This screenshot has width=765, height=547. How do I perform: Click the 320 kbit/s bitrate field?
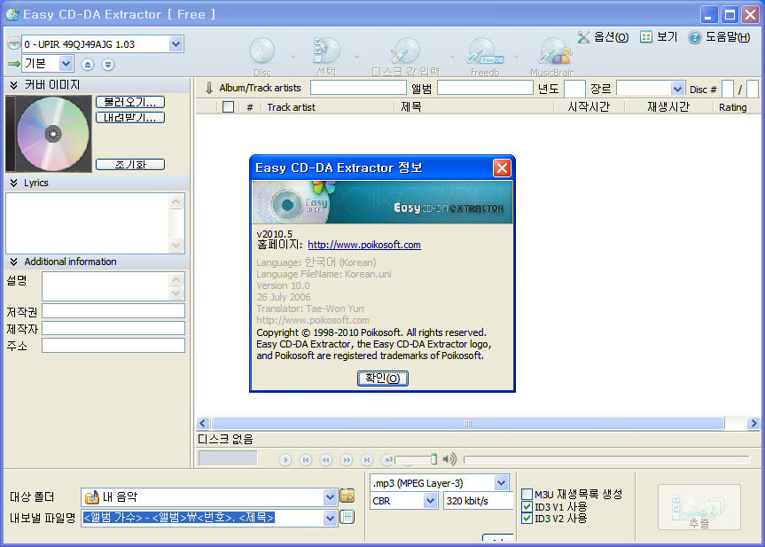coord(479,501)
